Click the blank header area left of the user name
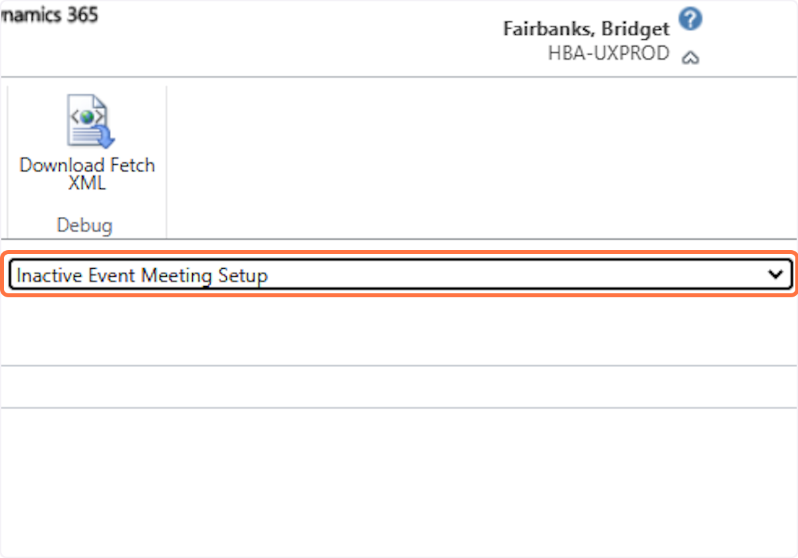 [299, 37]
